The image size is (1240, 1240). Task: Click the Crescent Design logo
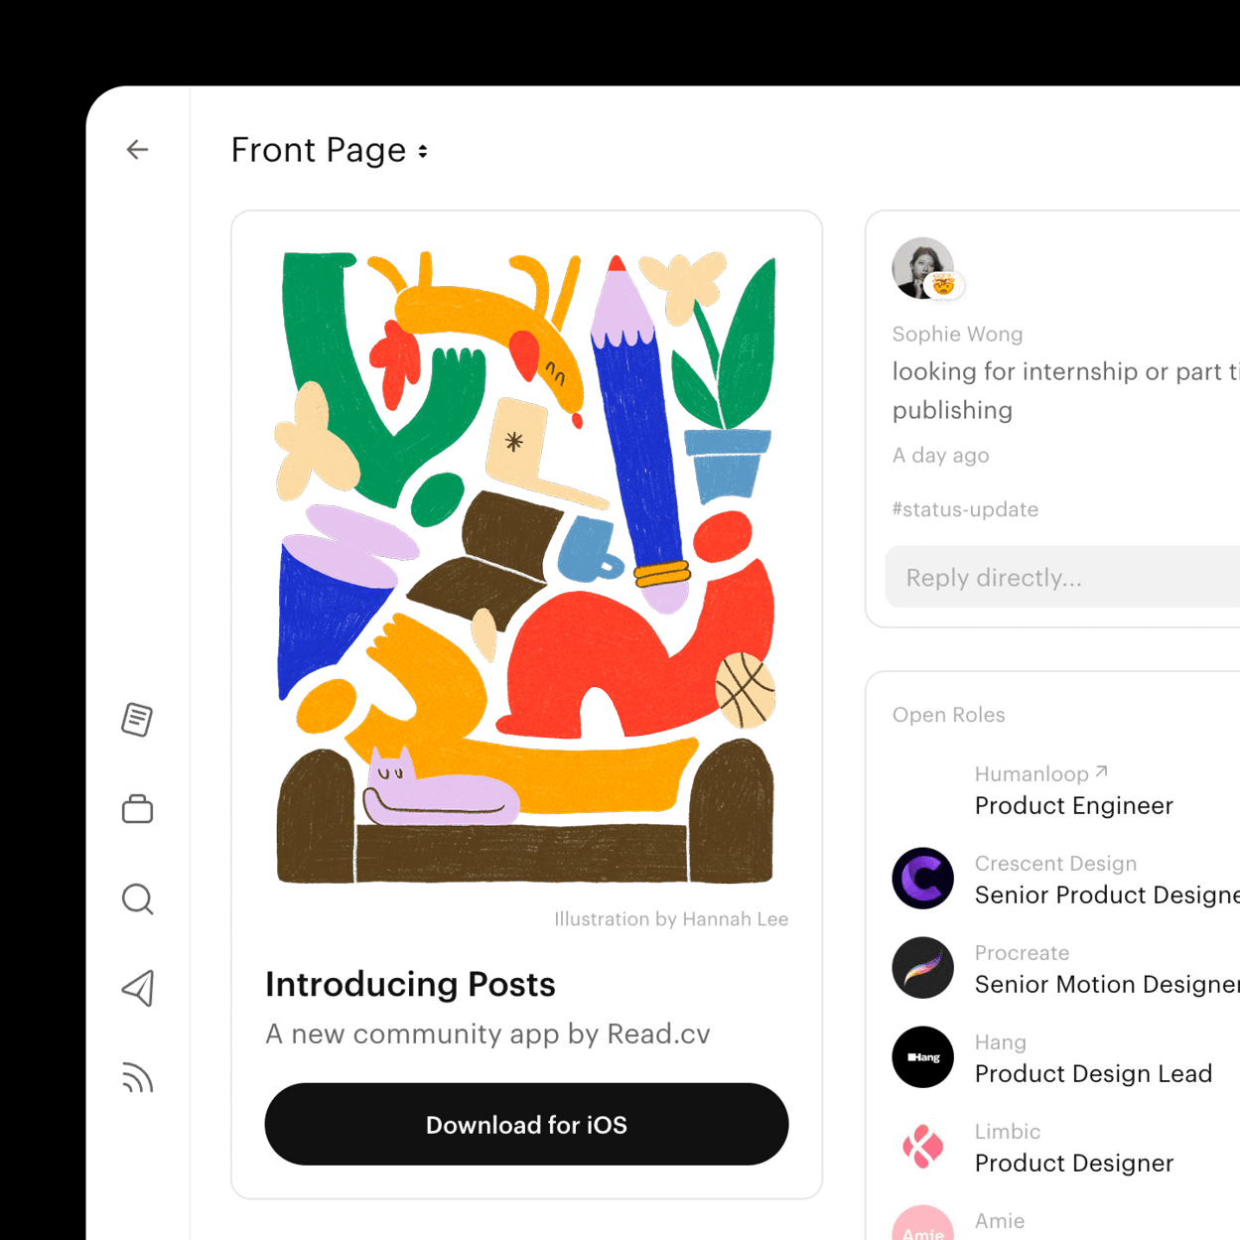click(923, 879)
